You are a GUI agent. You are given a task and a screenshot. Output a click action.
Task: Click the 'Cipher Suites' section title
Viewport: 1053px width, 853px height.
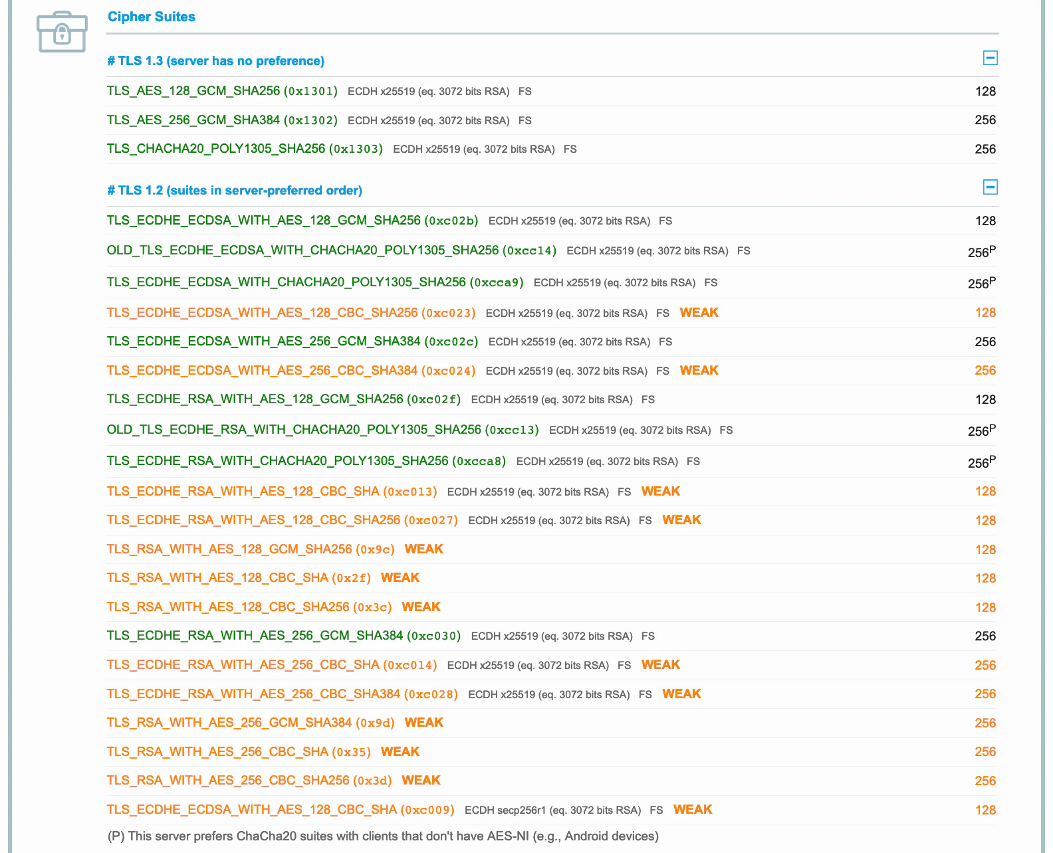(x=152, y=17)
